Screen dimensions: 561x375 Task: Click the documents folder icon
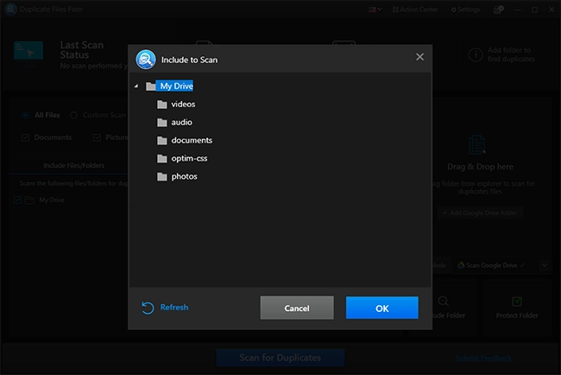coord(162,140)
